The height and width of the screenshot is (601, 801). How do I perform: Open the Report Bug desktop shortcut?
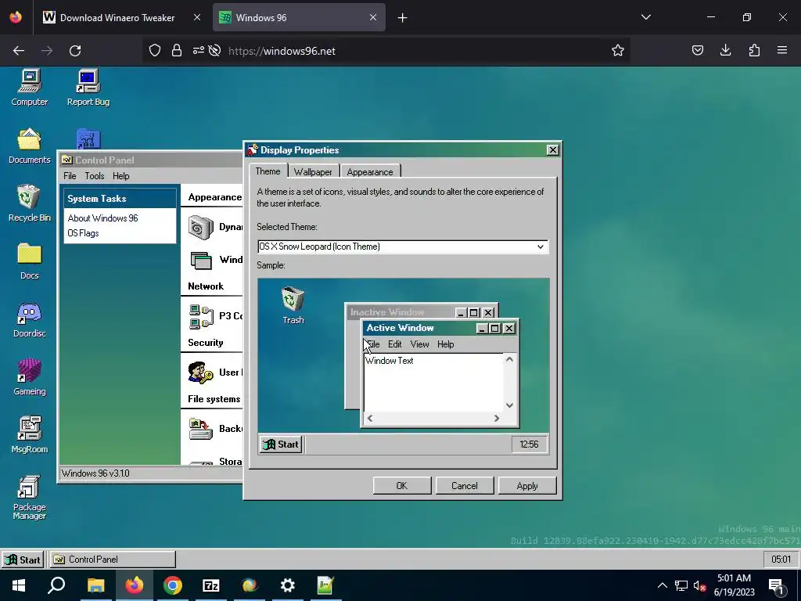88,88
